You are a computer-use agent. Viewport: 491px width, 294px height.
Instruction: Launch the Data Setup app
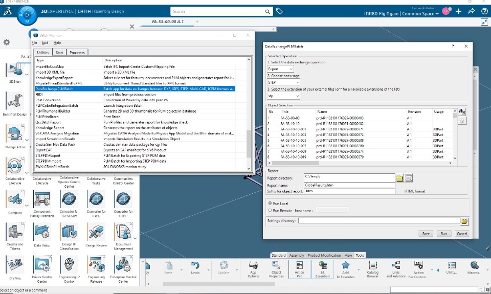point(42,232)
